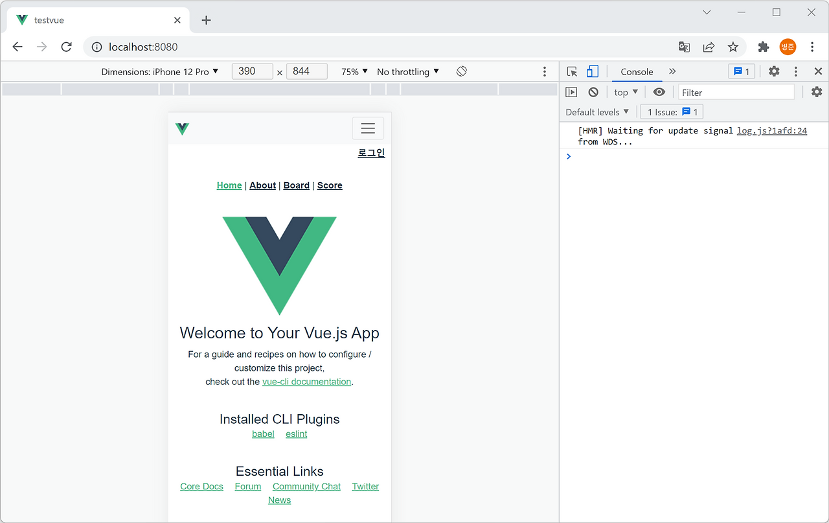Click the screen rotation icon in device toolbar

click(461, 71)
